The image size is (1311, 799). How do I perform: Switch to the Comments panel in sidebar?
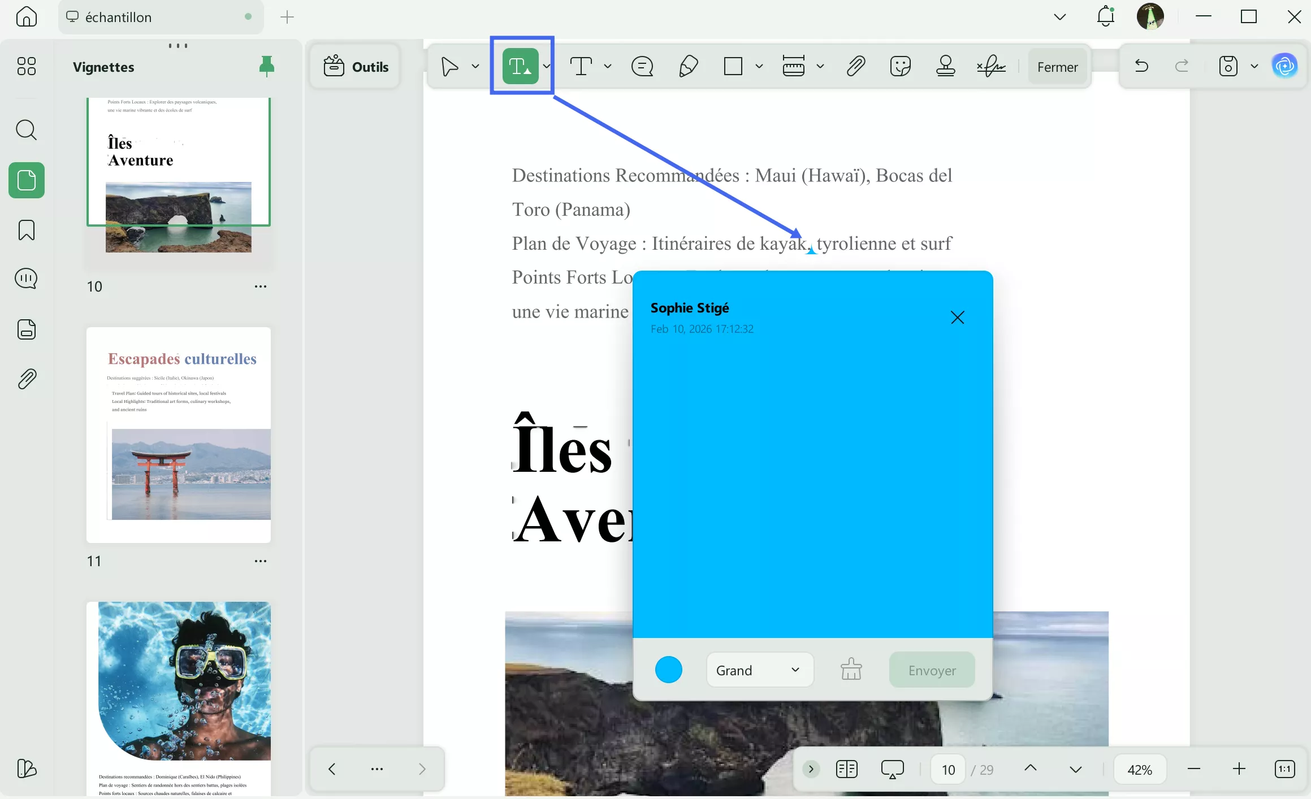[26, 278]
